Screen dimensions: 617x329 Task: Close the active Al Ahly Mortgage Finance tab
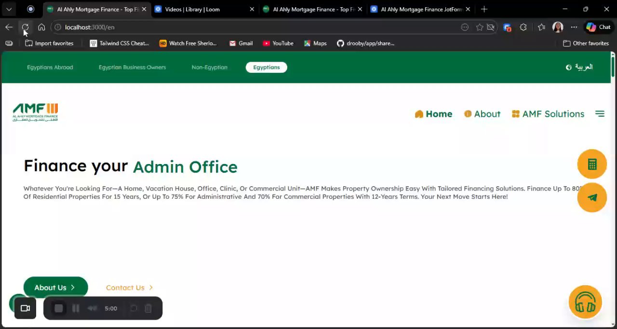(x=144, y=9)
